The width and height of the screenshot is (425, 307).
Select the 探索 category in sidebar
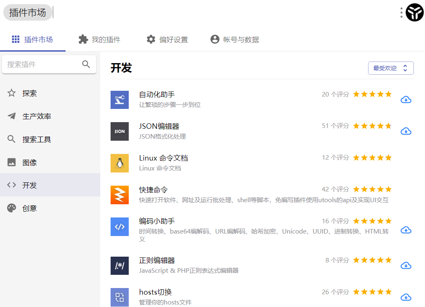point(50,93)
